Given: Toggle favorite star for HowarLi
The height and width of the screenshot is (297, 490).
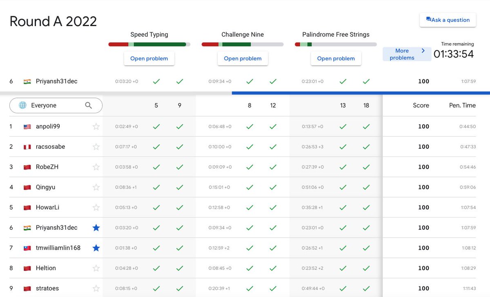Looking at the screenshot, I should tap(96, 207).
